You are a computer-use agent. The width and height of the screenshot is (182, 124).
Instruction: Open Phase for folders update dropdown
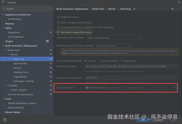click(x=114, y=46)
